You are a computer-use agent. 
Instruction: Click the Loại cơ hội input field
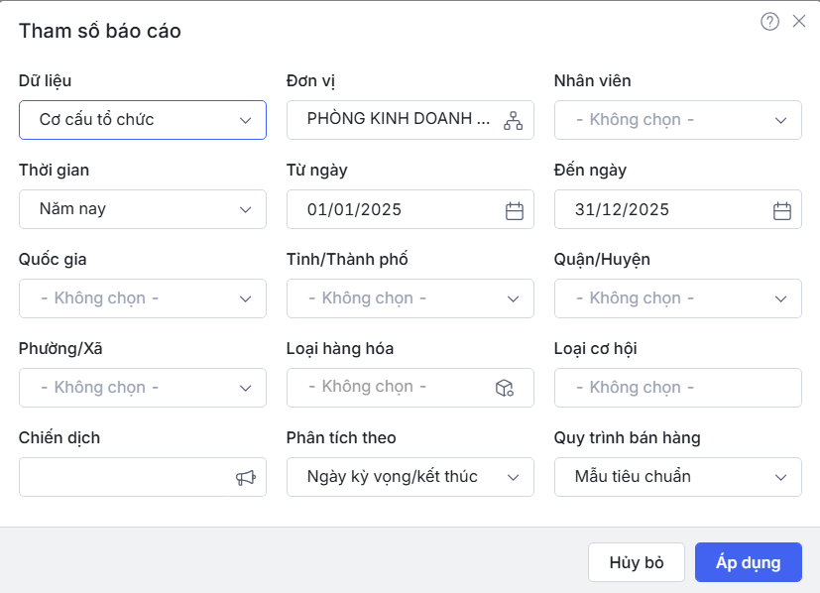pos(678,388)
